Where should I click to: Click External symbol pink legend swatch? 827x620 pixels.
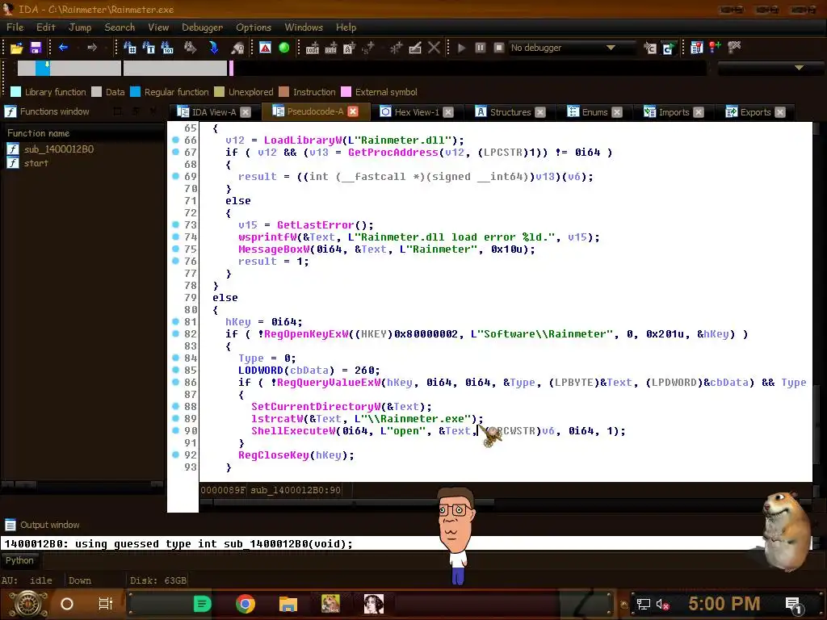point(346,92)
